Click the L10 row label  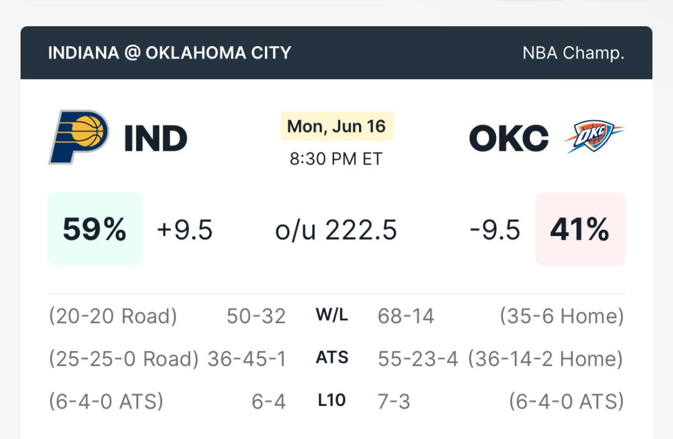(x=332, y=400)
